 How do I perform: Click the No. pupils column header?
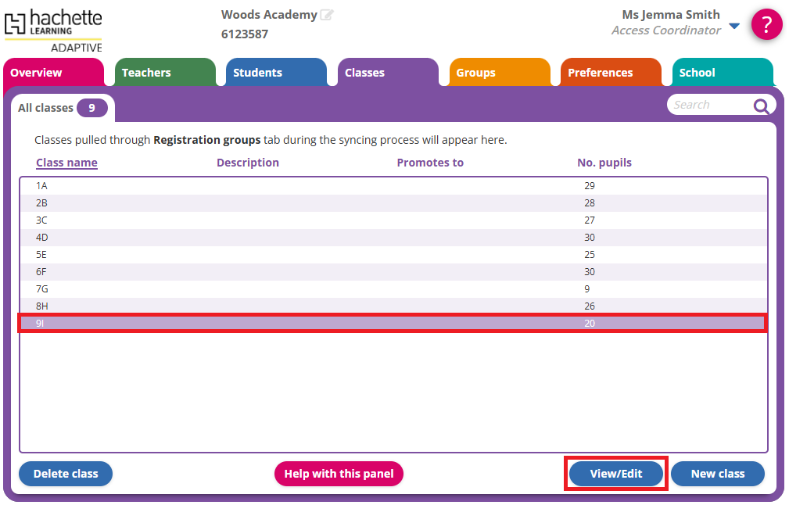coord(604,163)
